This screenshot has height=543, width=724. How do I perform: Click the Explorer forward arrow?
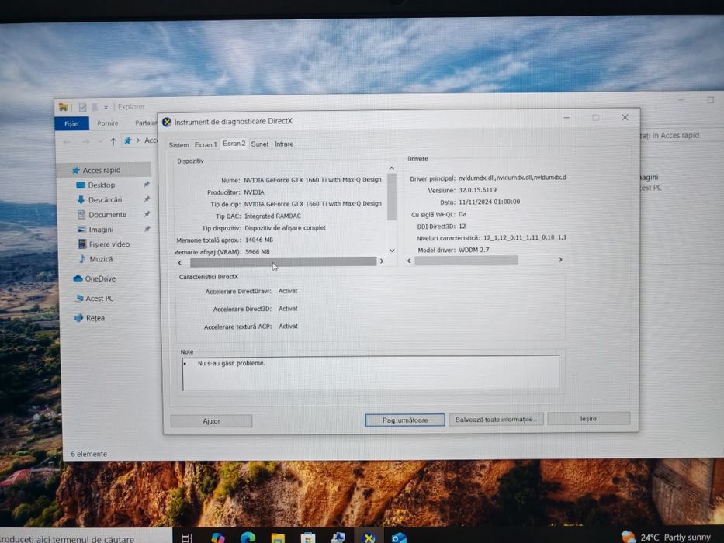coord(86,142)
